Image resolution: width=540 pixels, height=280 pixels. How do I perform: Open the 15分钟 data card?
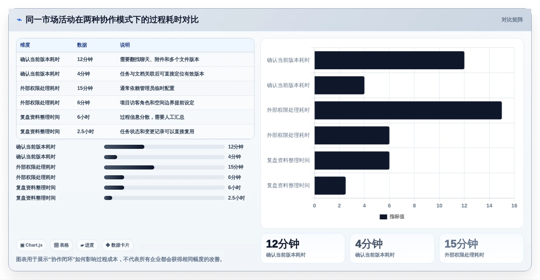coord(481,248)
